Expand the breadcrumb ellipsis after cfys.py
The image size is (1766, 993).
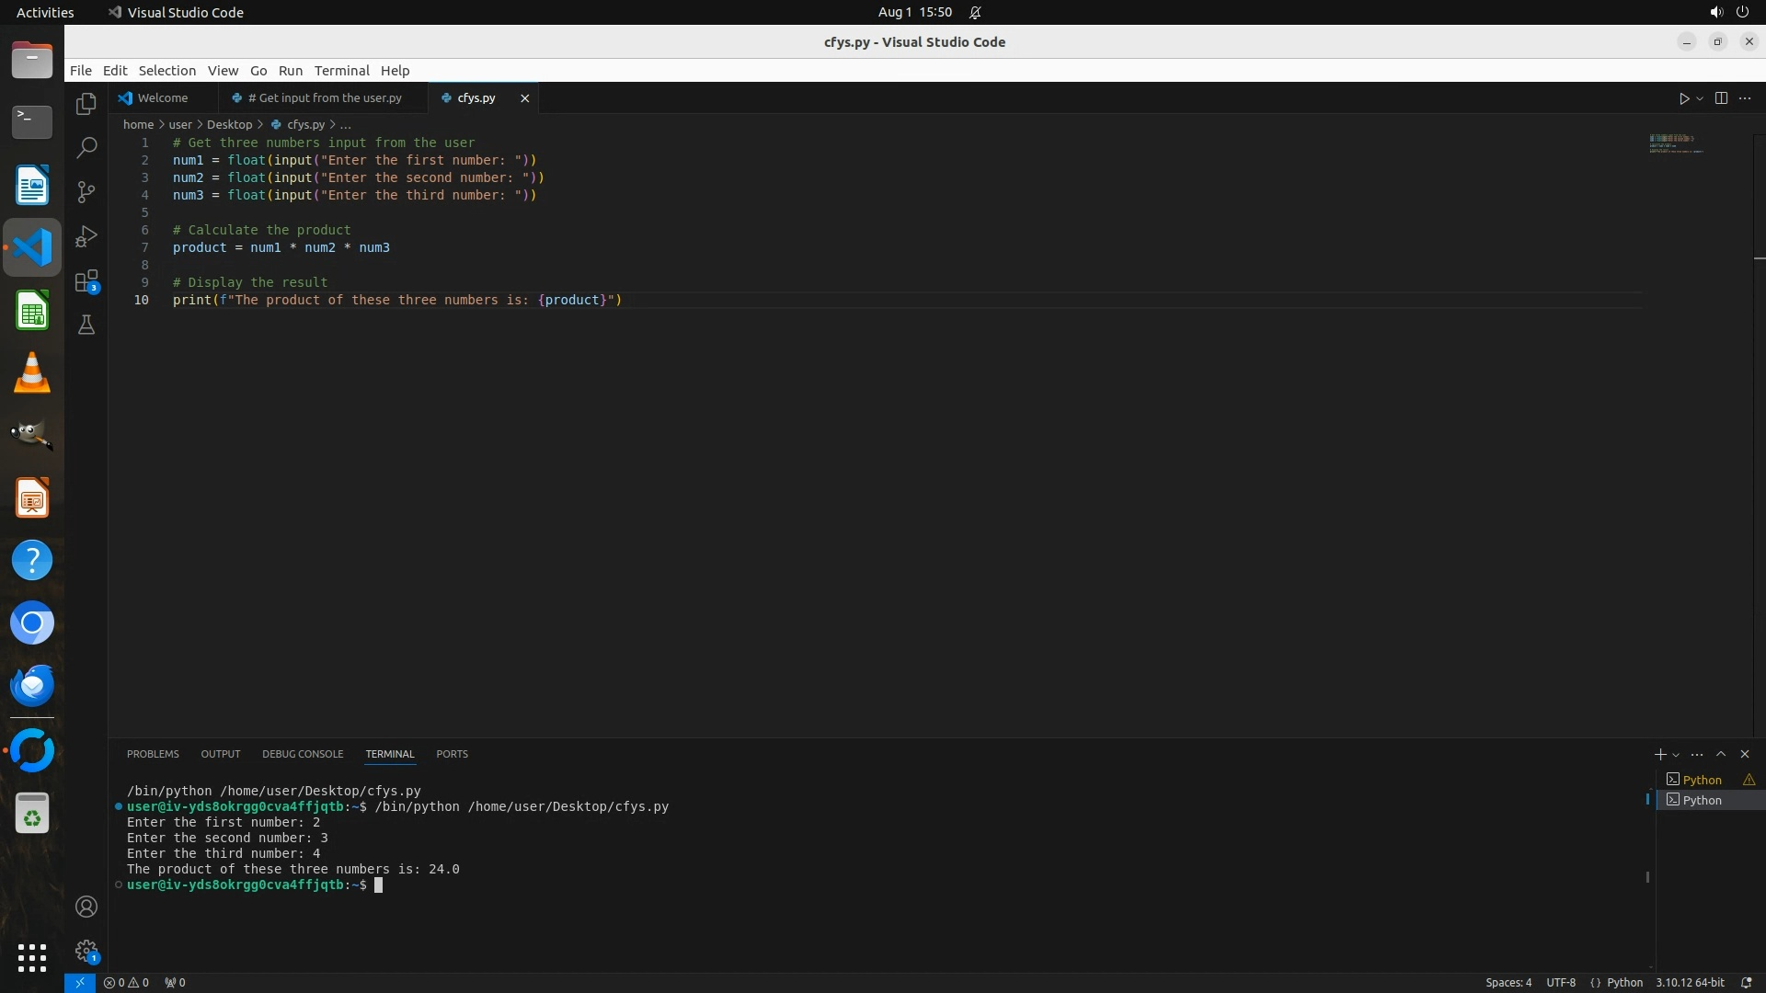point(346,124)
